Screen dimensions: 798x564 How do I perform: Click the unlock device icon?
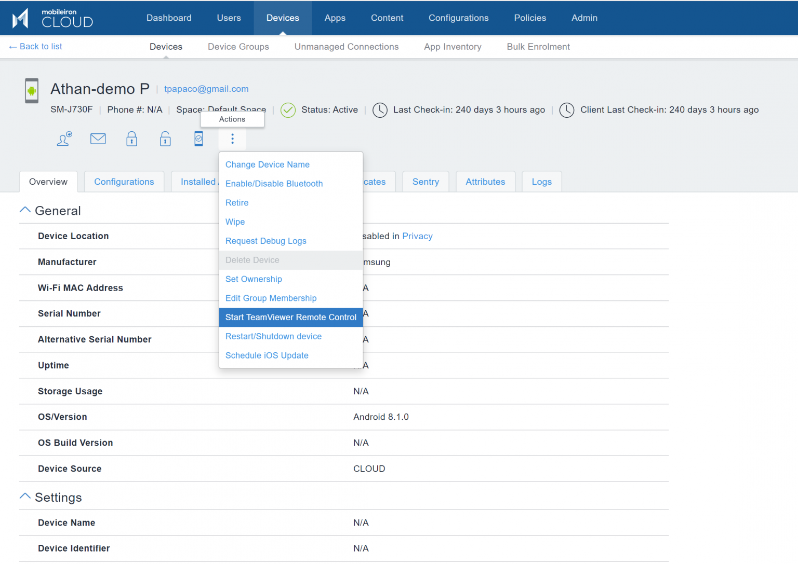tap(165, 139)
